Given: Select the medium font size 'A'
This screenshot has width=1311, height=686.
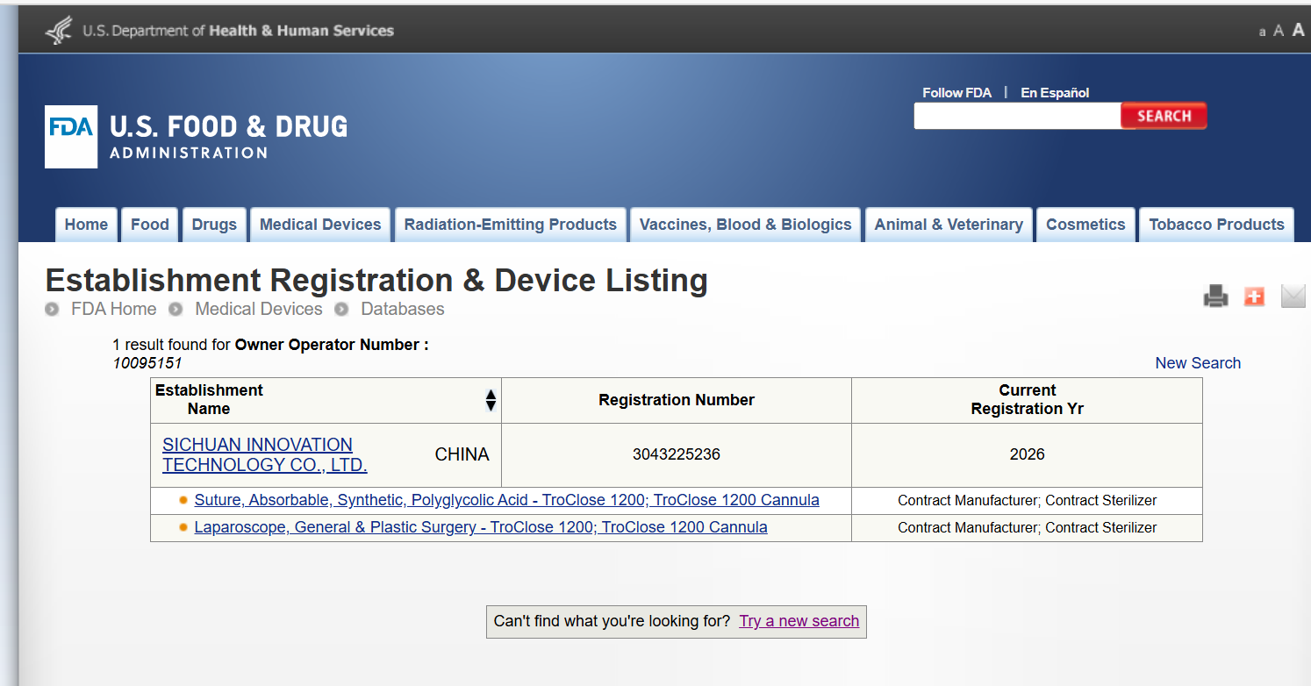Looking at the screenshot, I should coord(1279,31).
